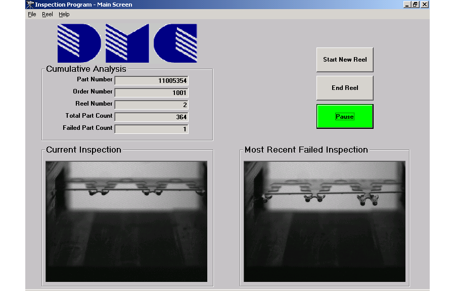455x291 pixels.
Task: Click the Cumulative Analysis group heading
Action: pyautogui.click(x=86, y=69)
